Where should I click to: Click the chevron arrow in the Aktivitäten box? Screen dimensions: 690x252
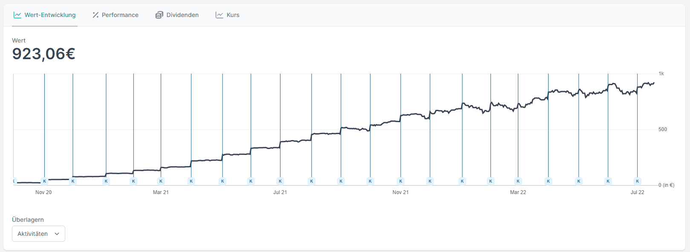pyautogui.click(x=57, y=234)
